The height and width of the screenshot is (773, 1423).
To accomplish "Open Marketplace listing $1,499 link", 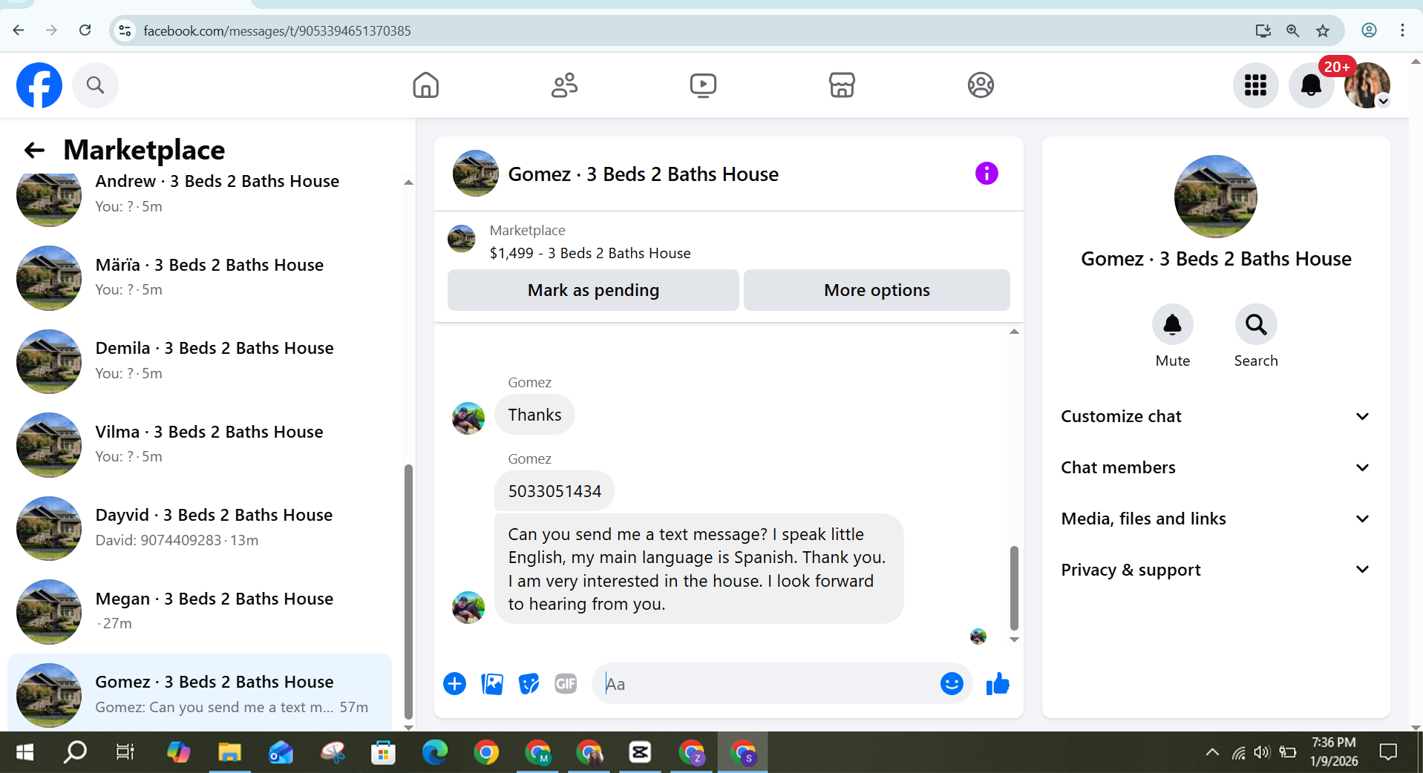I will click(590, 253).
